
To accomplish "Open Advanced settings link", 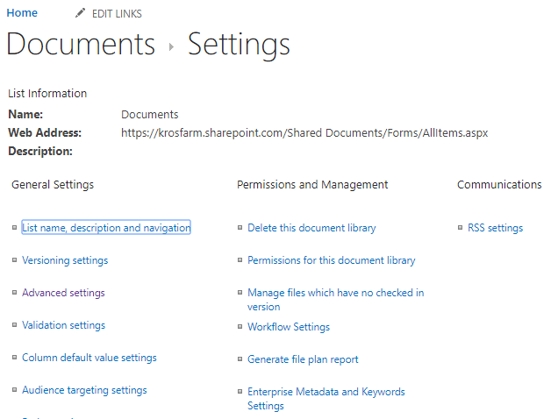I will 63,293.
